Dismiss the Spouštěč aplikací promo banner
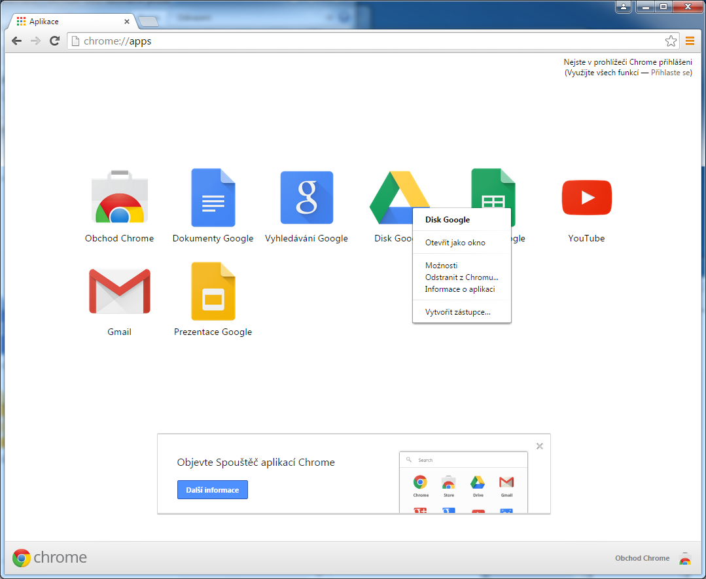This screenshot has width=706, height=579. point(539,446)
